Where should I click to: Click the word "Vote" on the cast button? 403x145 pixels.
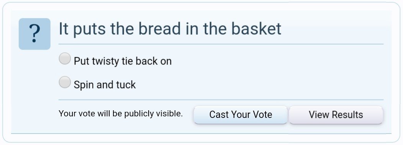pyautogui.click(x=261, y=114)
